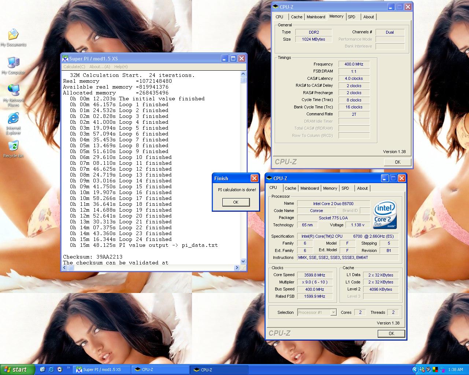The height and width of the screenshot is (375, 469).
Task: Open Mainboard tab in upper CPU-Z window
Action: point(316,17)
